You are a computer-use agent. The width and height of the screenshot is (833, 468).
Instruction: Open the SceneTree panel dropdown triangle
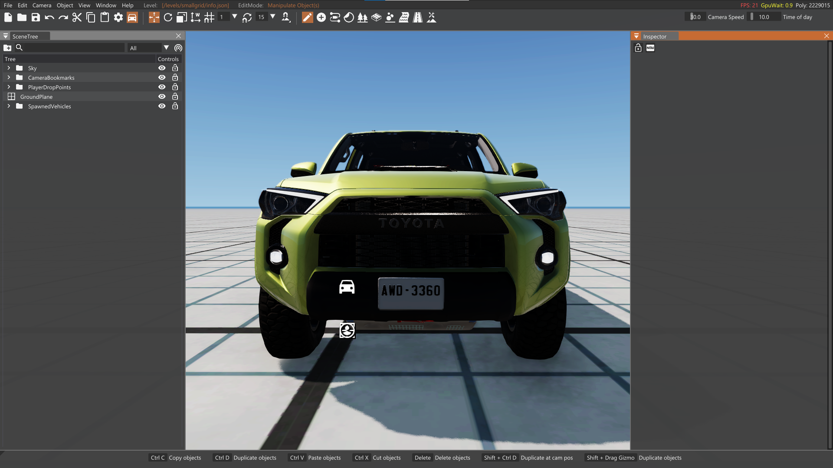click(6, 36)
